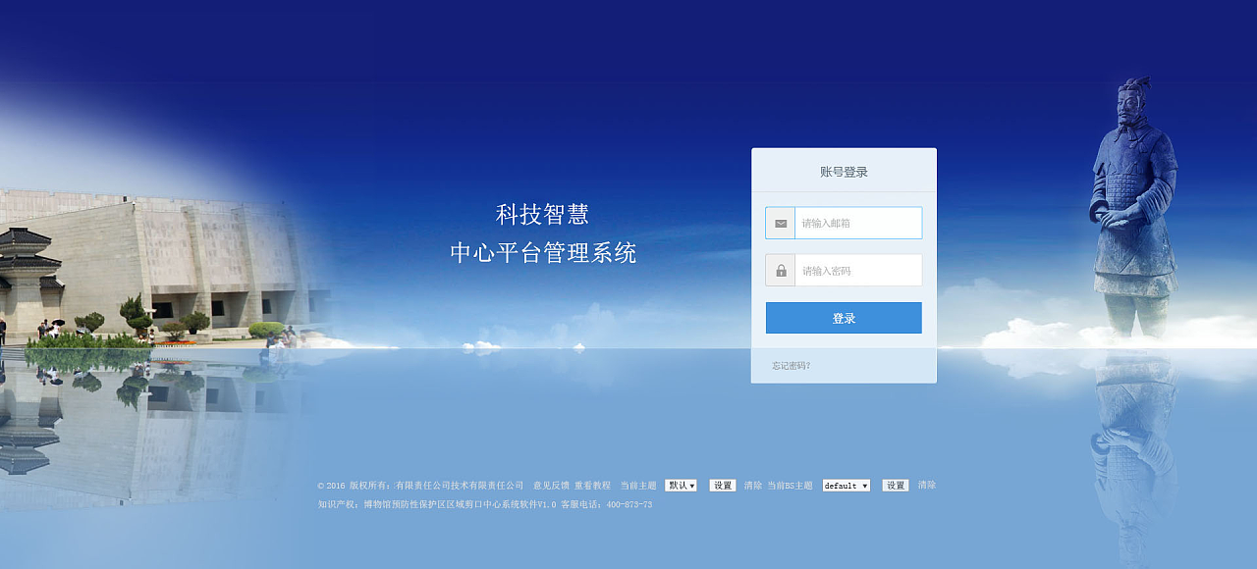Image resolution: width=1257 pixels, height=569 pixels.
Task: Open the 意见反馈 feedback link
Action: coord(551,486)
